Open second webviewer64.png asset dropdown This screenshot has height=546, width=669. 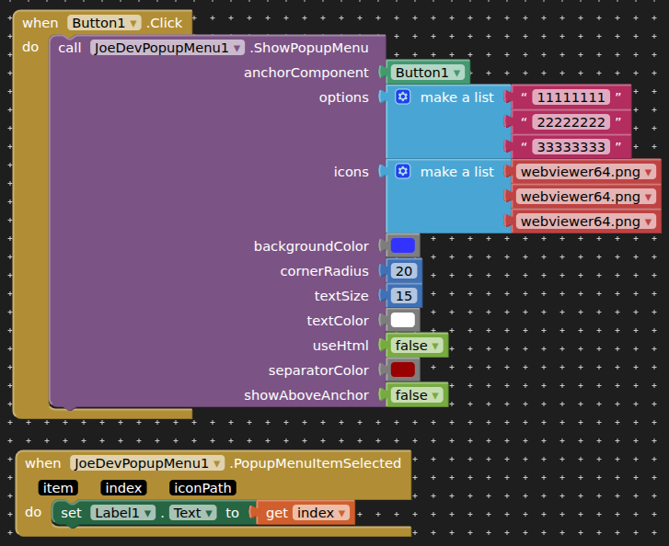pyautogui.click(x=586, y=197)
